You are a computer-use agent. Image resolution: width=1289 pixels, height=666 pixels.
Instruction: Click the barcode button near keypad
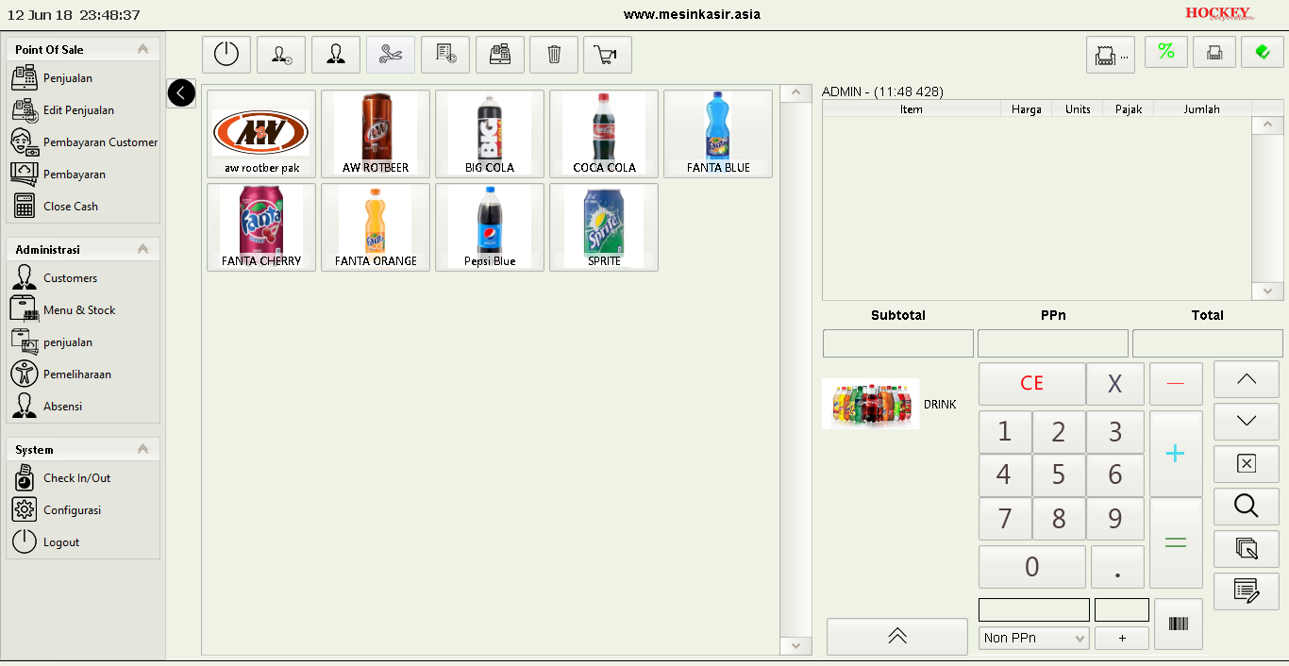click(1179, 624)
